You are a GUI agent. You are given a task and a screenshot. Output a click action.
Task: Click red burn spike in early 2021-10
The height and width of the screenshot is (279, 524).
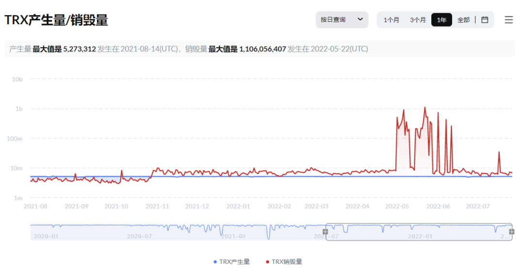[x=121, y=171]
